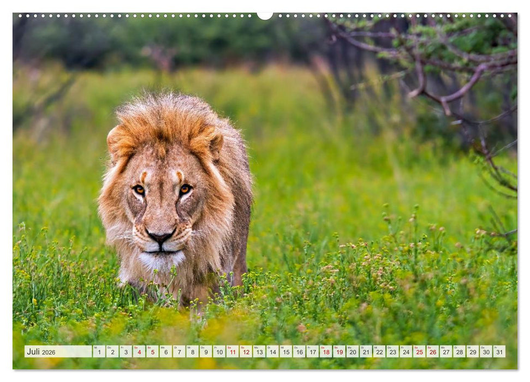Click date 8 in the date row
Screen dimensions: 530x382
tap(192, 351)
